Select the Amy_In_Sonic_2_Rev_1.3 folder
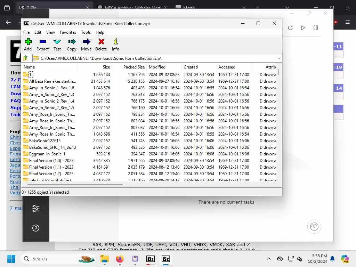This screenshot has width=356, height=267. click(x=49, y=95)
